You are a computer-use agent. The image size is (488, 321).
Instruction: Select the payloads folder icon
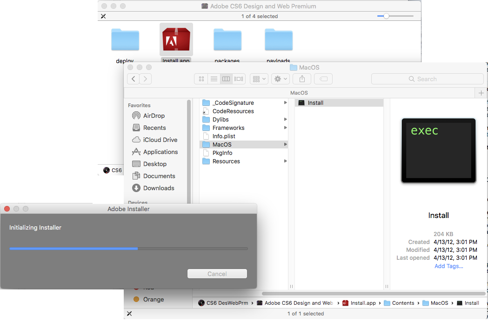tap(279, 39)
